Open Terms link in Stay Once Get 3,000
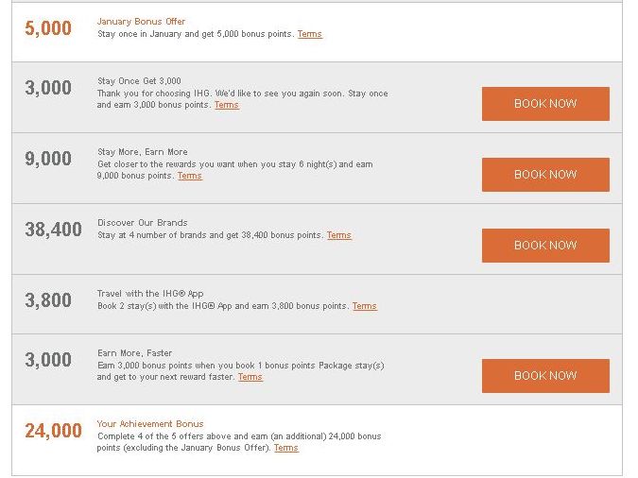Image resolution: width=638 pixels, height=478 pixels. pos(227,105)
